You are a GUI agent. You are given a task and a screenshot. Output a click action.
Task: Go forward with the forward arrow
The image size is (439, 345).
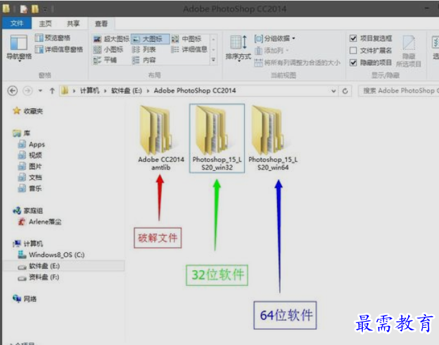[x=27, y=91]
